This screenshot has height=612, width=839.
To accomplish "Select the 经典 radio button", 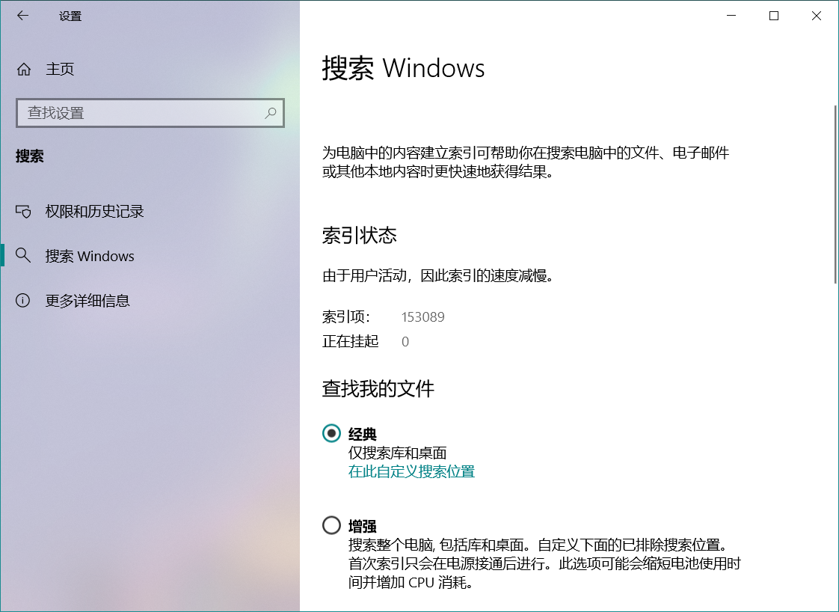I will (x=331, y=433).
